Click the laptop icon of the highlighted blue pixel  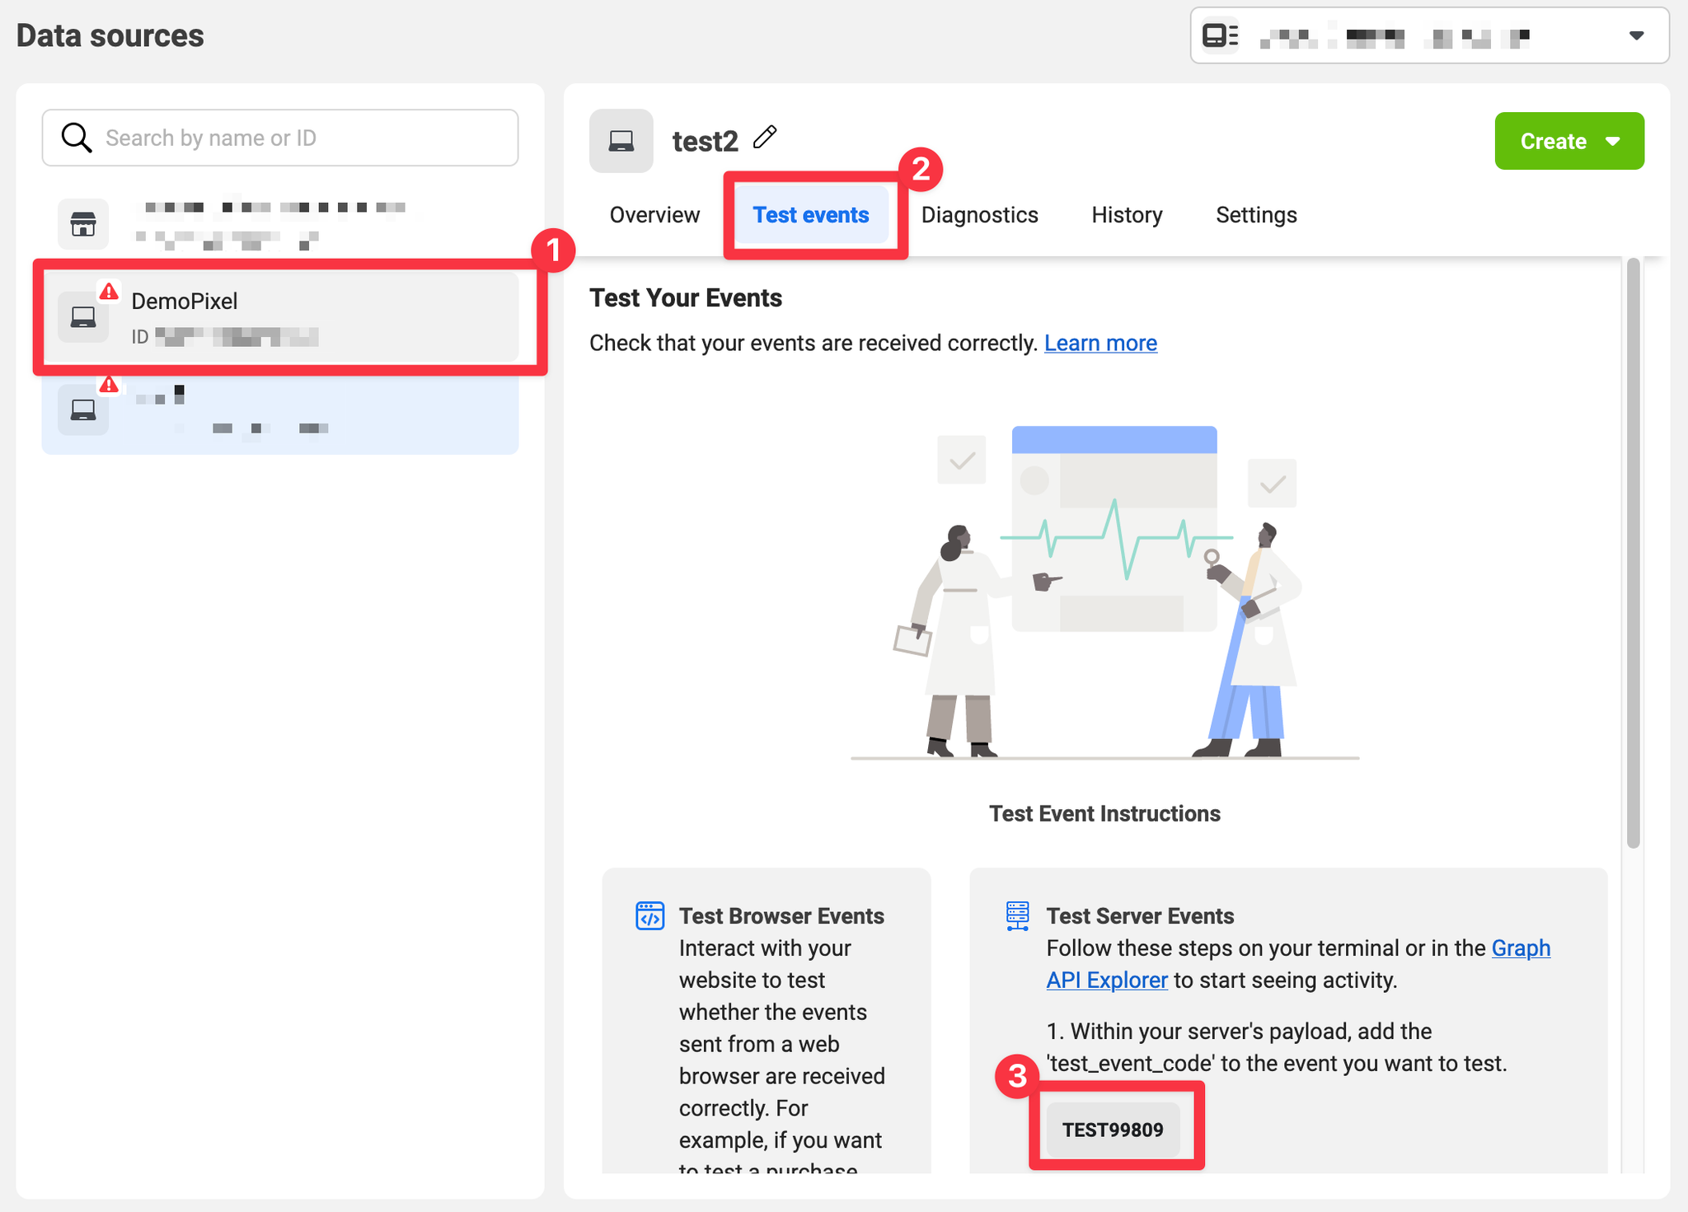pos(83,409)
